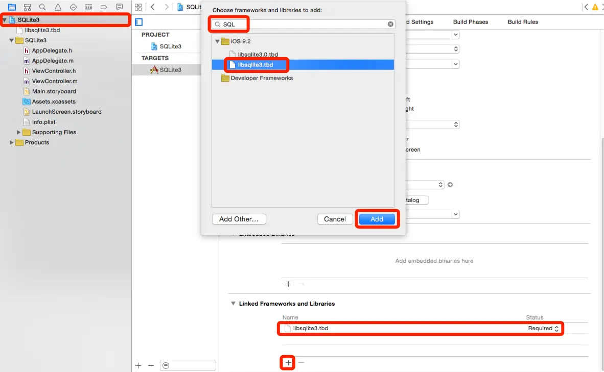Switch to the Build Settings tab
The width and height of the screenshot is (604, 372).
(x=420, y=22)
